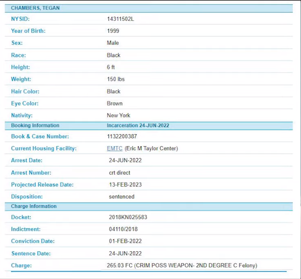Click the Conviction Date: label
Screen dimensions: 301x279
[x=33, y=241]
